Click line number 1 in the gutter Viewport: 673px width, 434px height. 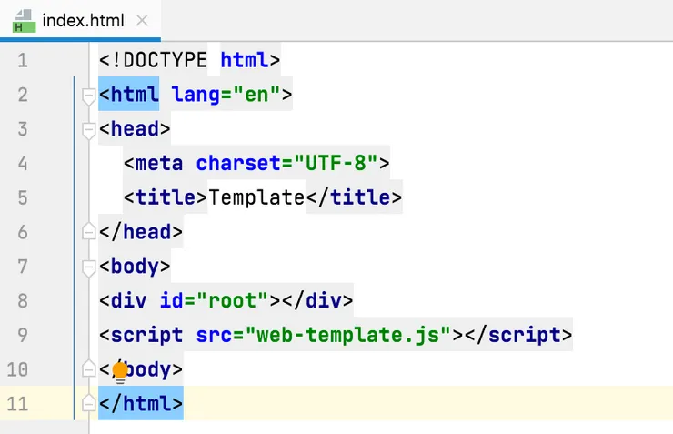tap(22, 61)
